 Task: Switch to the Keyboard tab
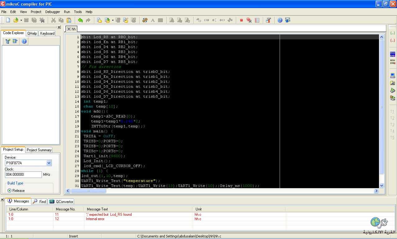click(47, 33)
